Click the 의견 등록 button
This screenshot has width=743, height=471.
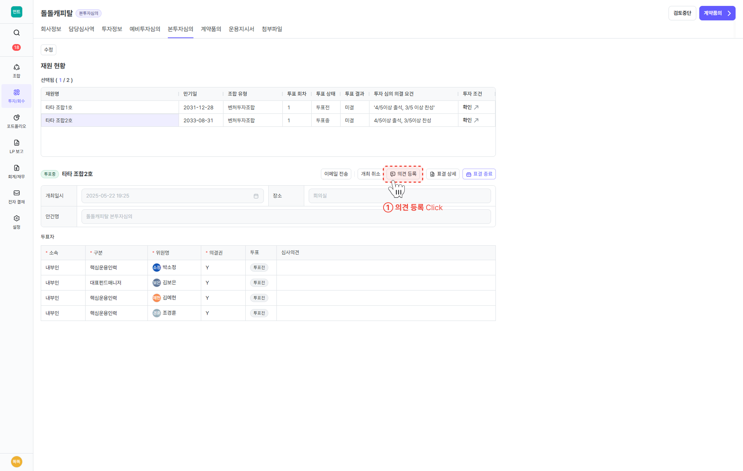(403, 174)
